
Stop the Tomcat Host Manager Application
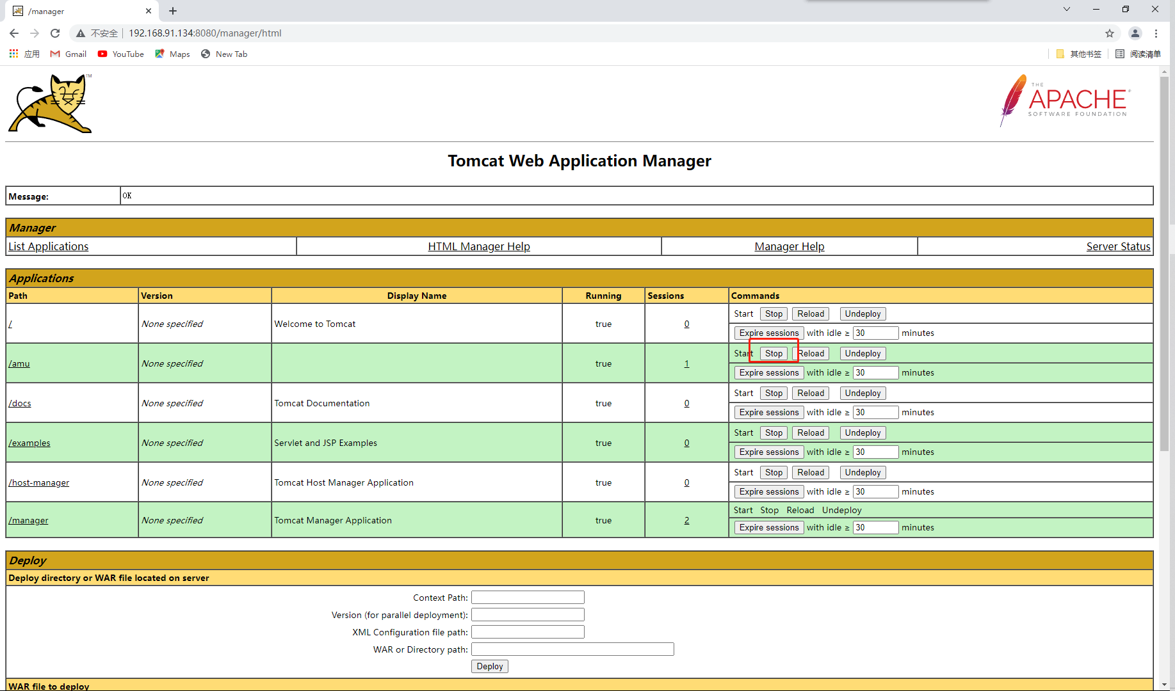pos(774,472)
